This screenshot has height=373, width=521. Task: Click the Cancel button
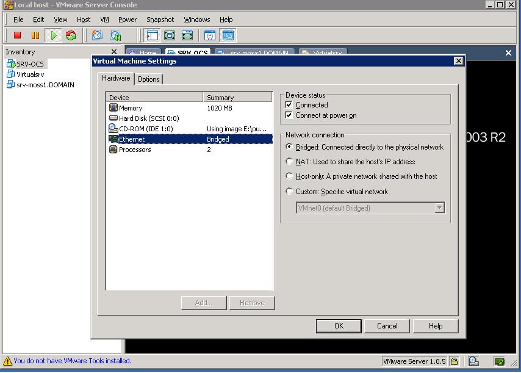pyautogui.click(x=387, y=326)
